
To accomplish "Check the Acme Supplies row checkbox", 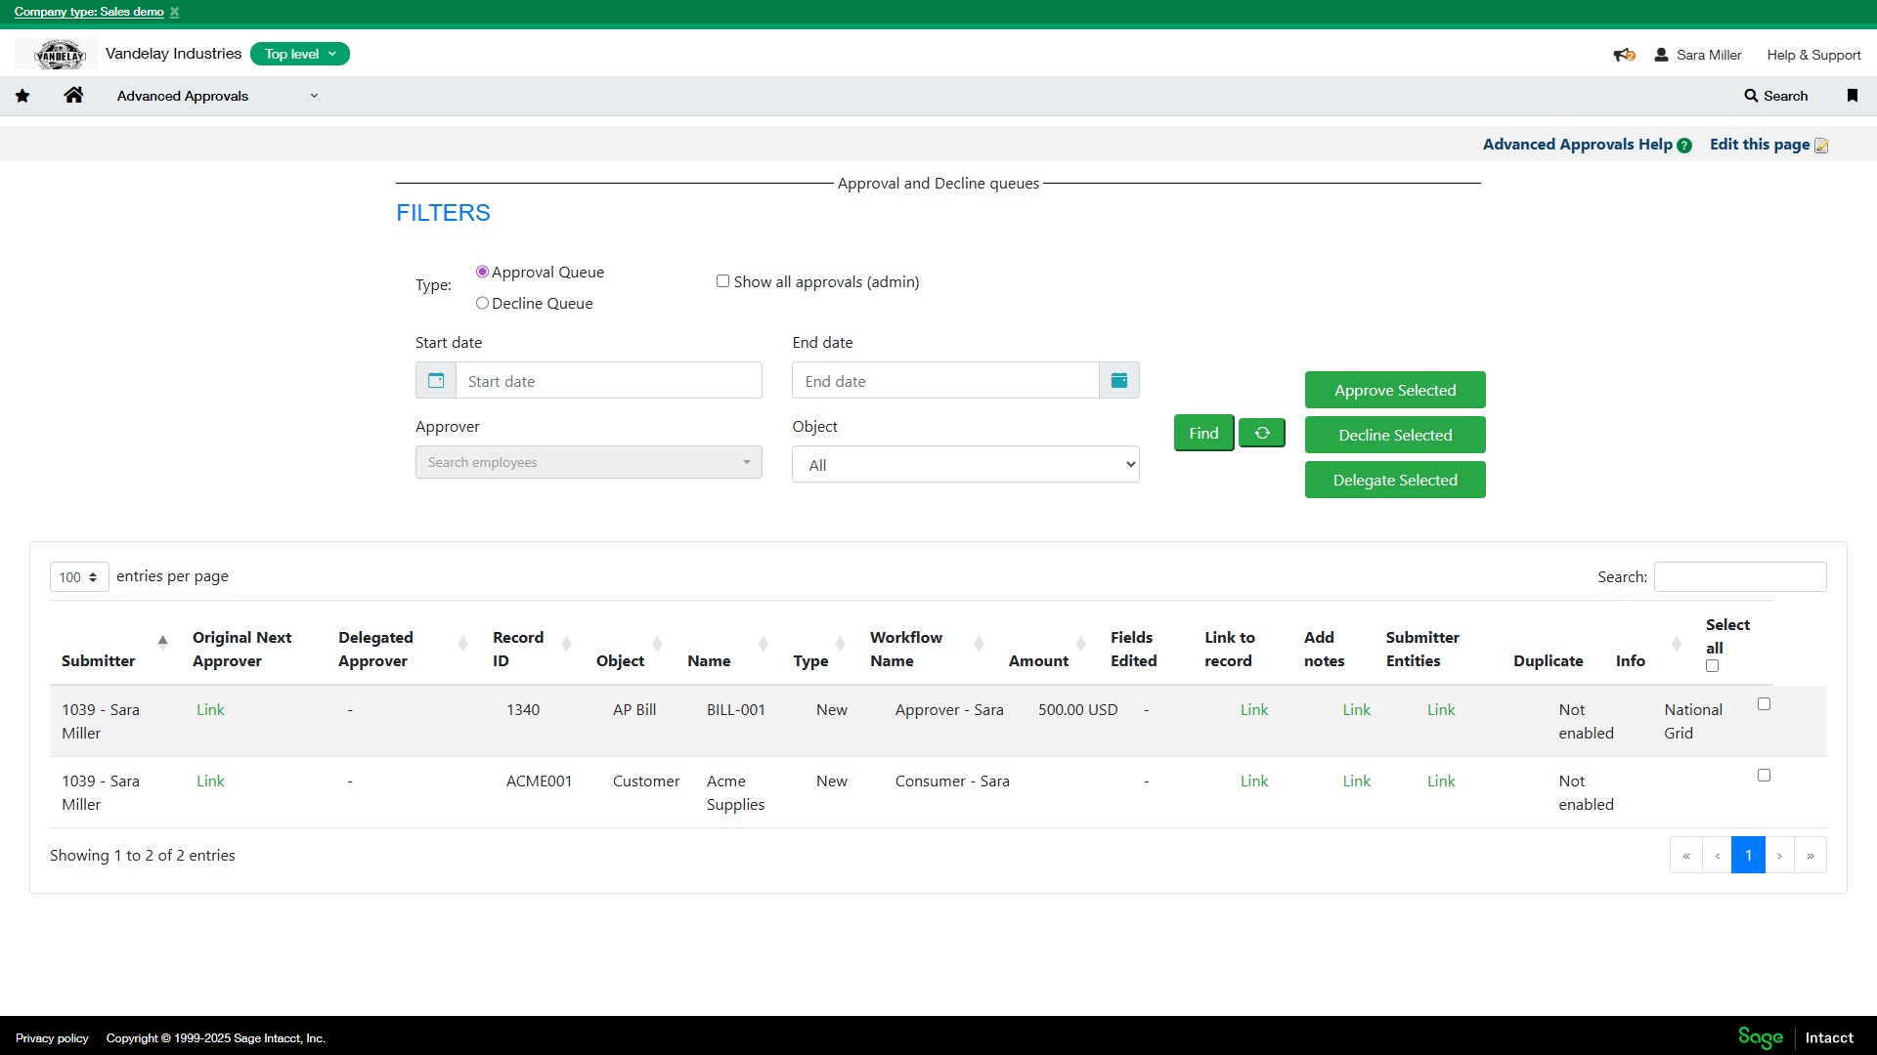I will [x=1764, y=776].
